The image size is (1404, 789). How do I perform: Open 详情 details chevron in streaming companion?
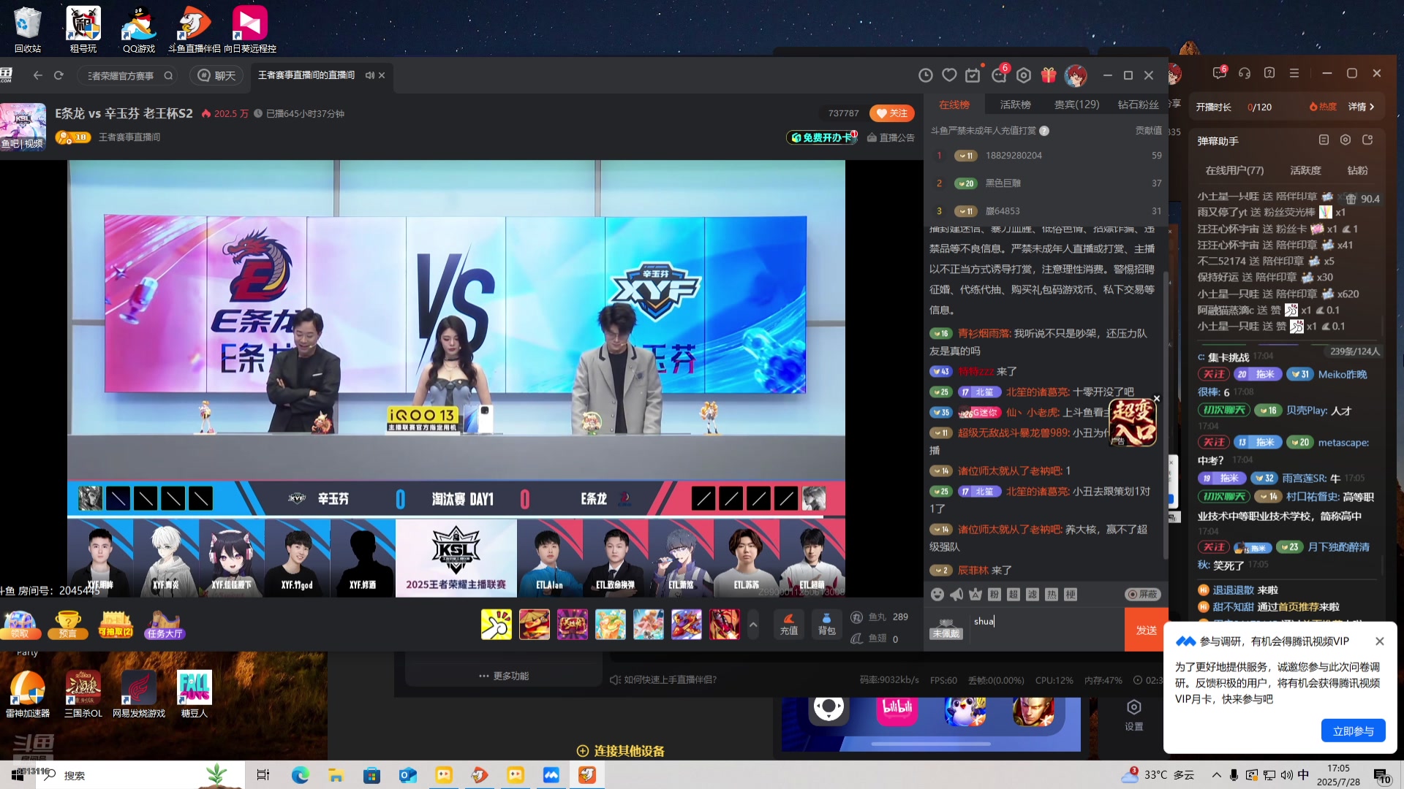pos(1362,107)
